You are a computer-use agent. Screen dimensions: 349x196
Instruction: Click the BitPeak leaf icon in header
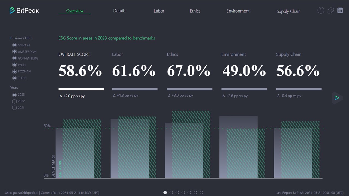pos(331,10)
